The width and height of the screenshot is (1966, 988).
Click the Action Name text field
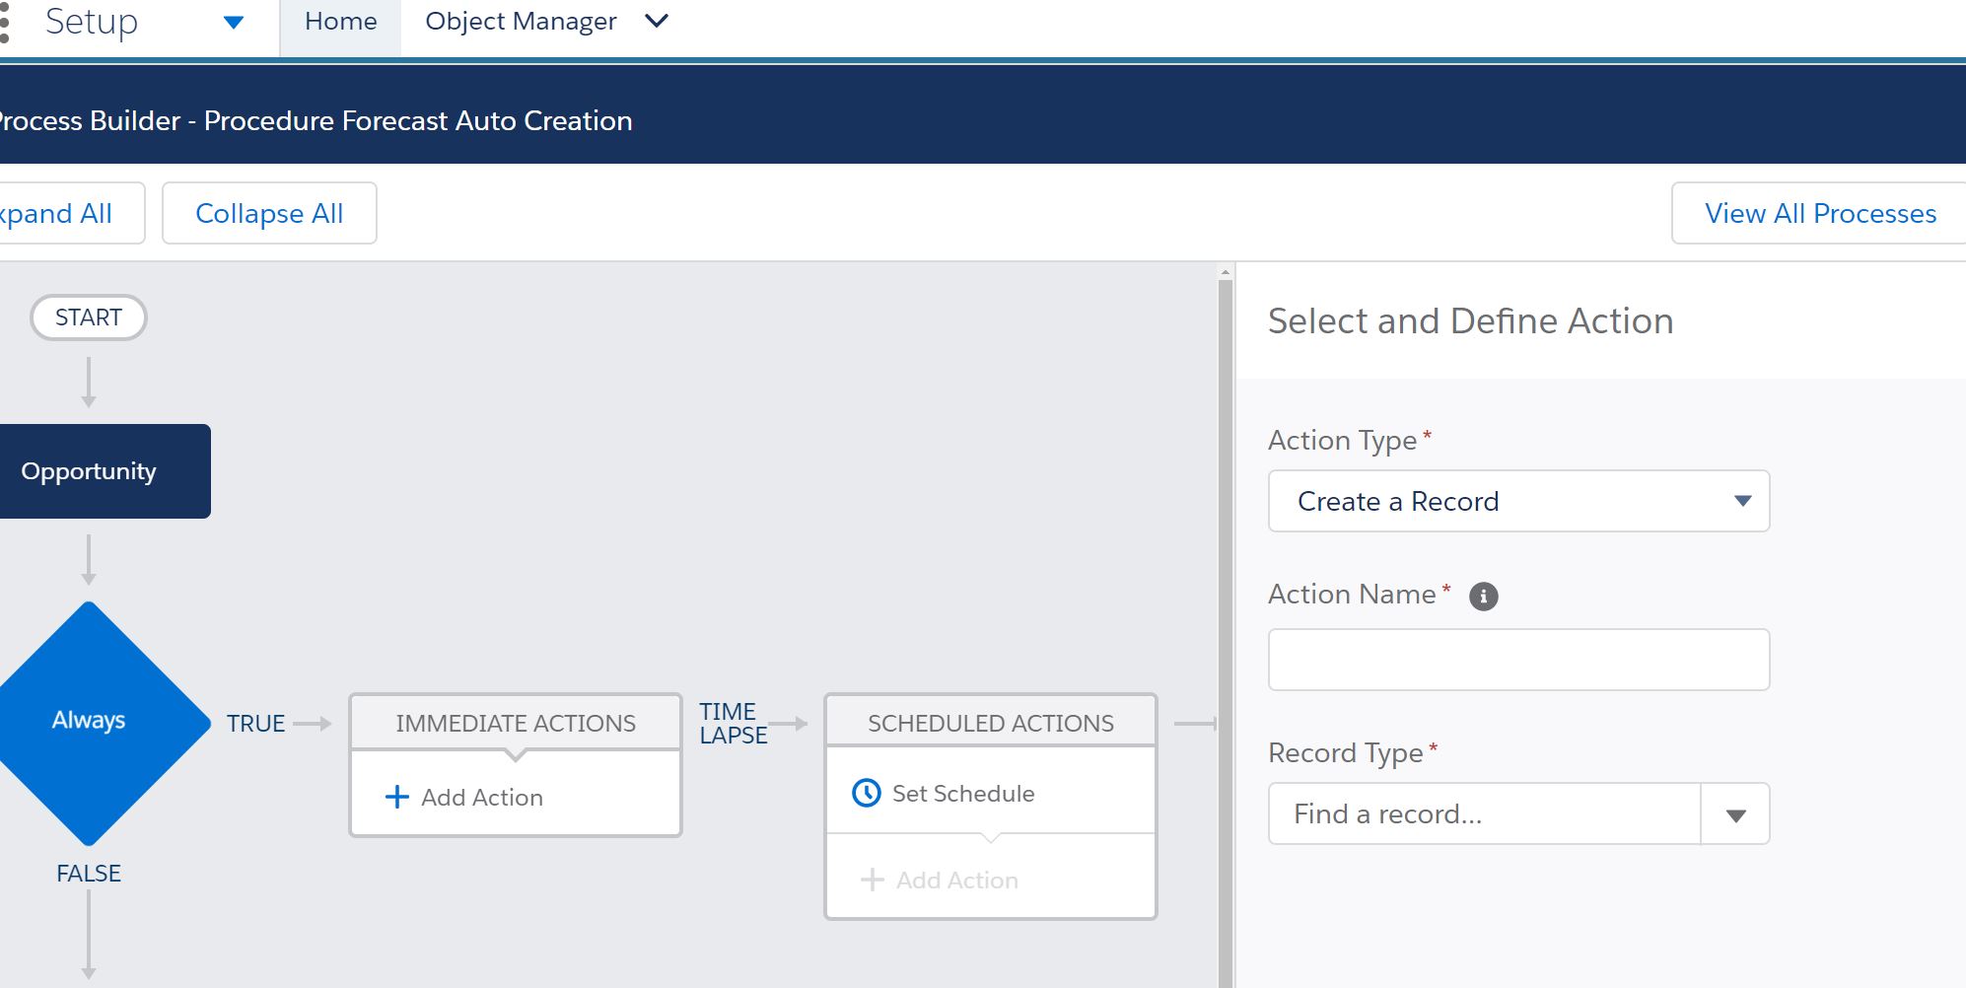point(1517,660)
